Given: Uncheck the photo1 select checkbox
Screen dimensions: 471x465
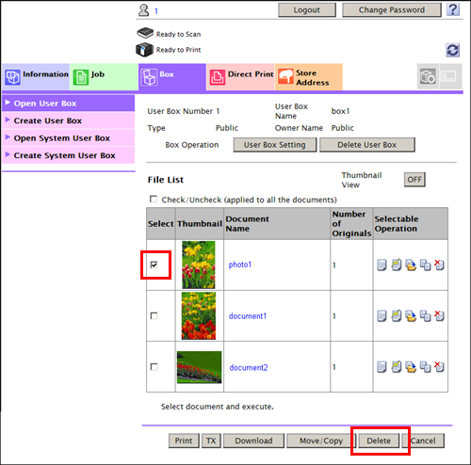Looking at the screenshot, I should click(154, 265).
